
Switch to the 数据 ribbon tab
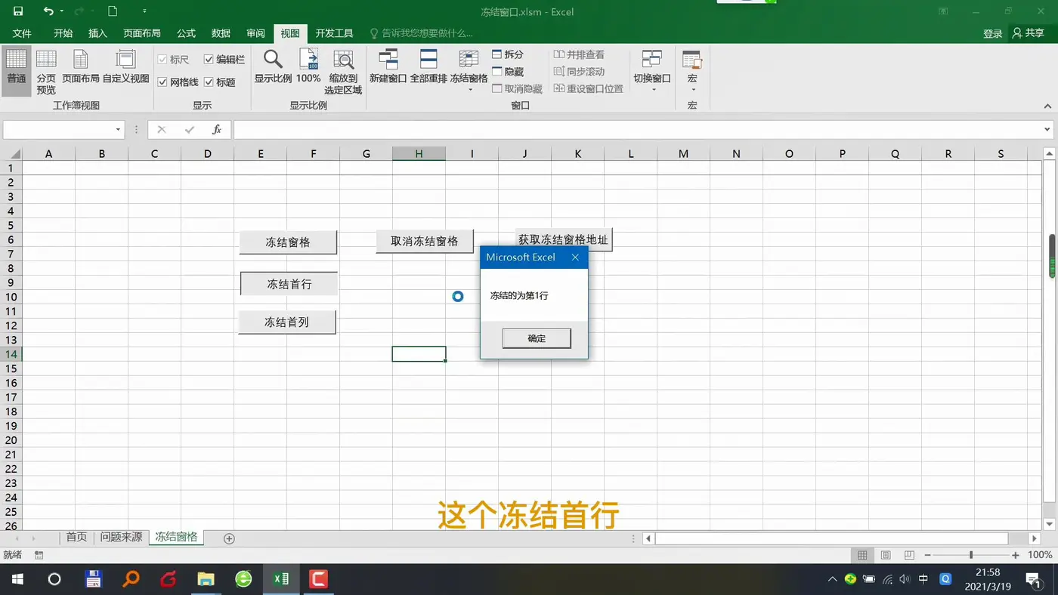tap(221, 33)
